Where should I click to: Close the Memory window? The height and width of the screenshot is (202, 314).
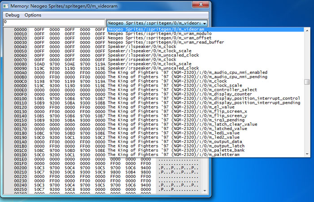point(201,4)
